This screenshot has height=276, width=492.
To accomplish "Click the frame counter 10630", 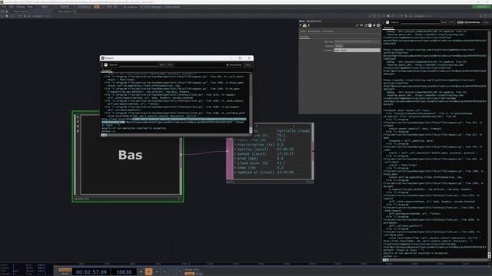I will tap(124, 272).
